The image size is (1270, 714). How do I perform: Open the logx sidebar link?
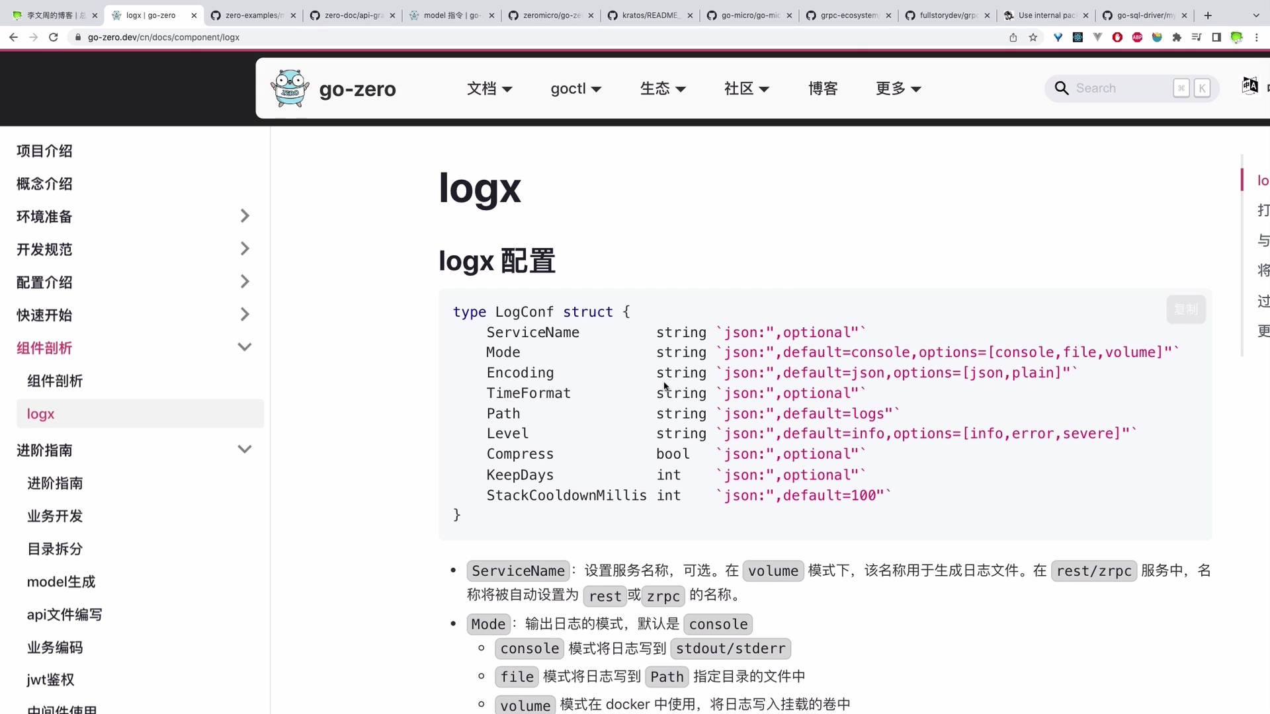[x=41, y=414]
